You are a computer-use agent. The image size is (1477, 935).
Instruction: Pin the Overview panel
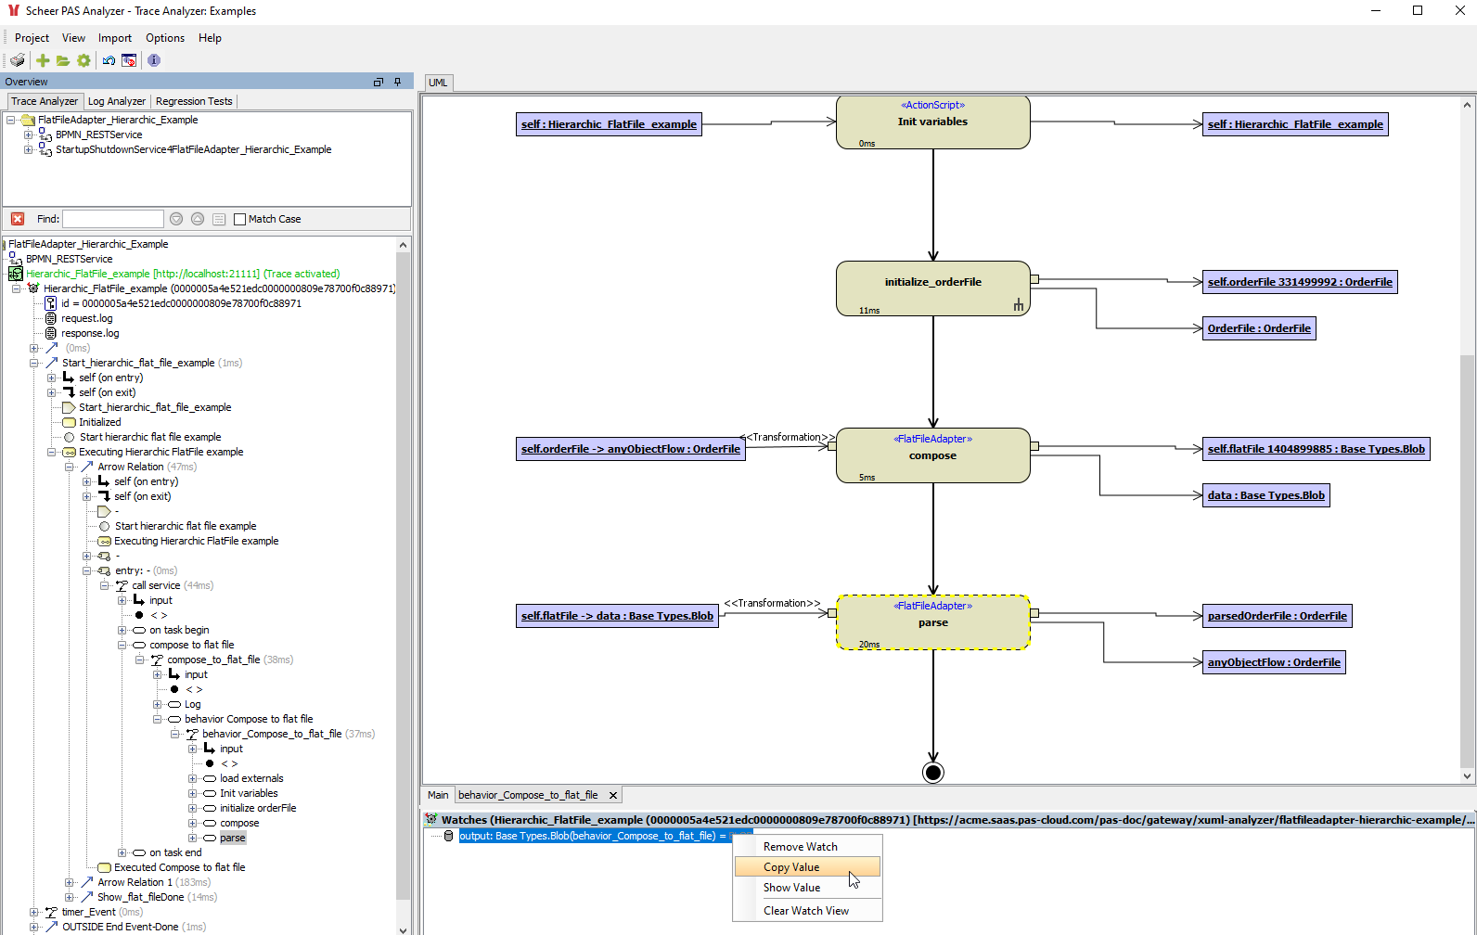[398, 82]
